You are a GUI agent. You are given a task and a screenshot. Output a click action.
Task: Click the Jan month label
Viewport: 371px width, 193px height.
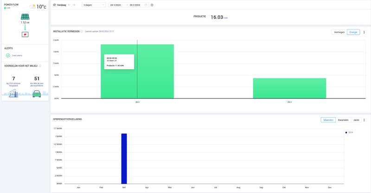[78, 187]
